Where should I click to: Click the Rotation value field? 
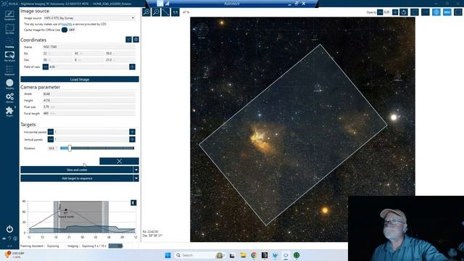[x=52, y=148]
